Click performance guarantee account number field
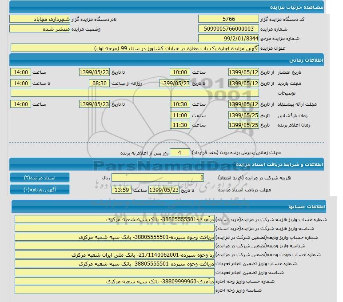343x302 pixels. (114, 263)
